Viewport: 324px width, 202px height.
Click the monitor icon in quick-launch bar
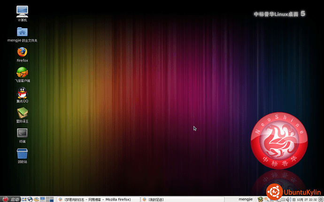click(x=43, y=199)
